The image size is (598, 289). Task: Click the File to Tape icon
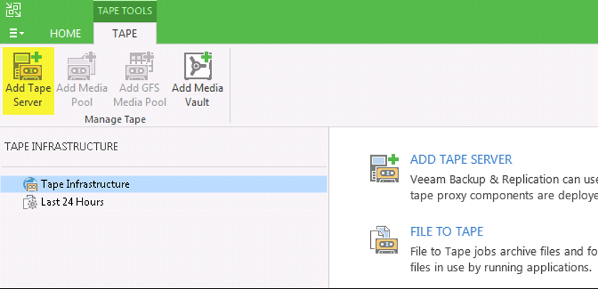tap(384, 240)
